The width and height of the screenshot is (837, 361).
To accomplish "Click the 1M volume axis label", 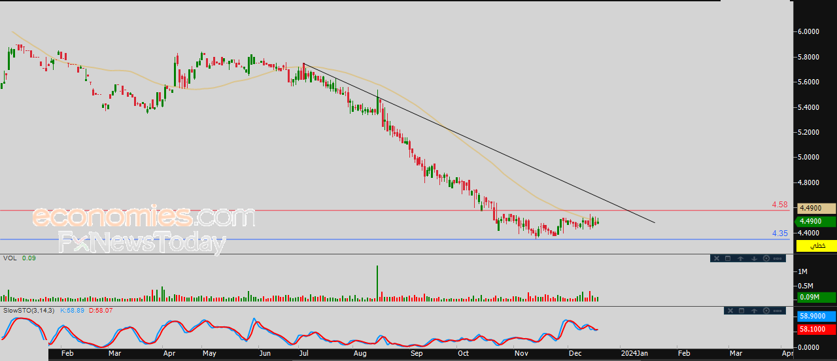I will point(802,271).
